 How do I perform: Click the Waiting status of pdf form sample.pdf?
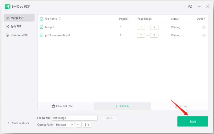(x=176, y=35)
